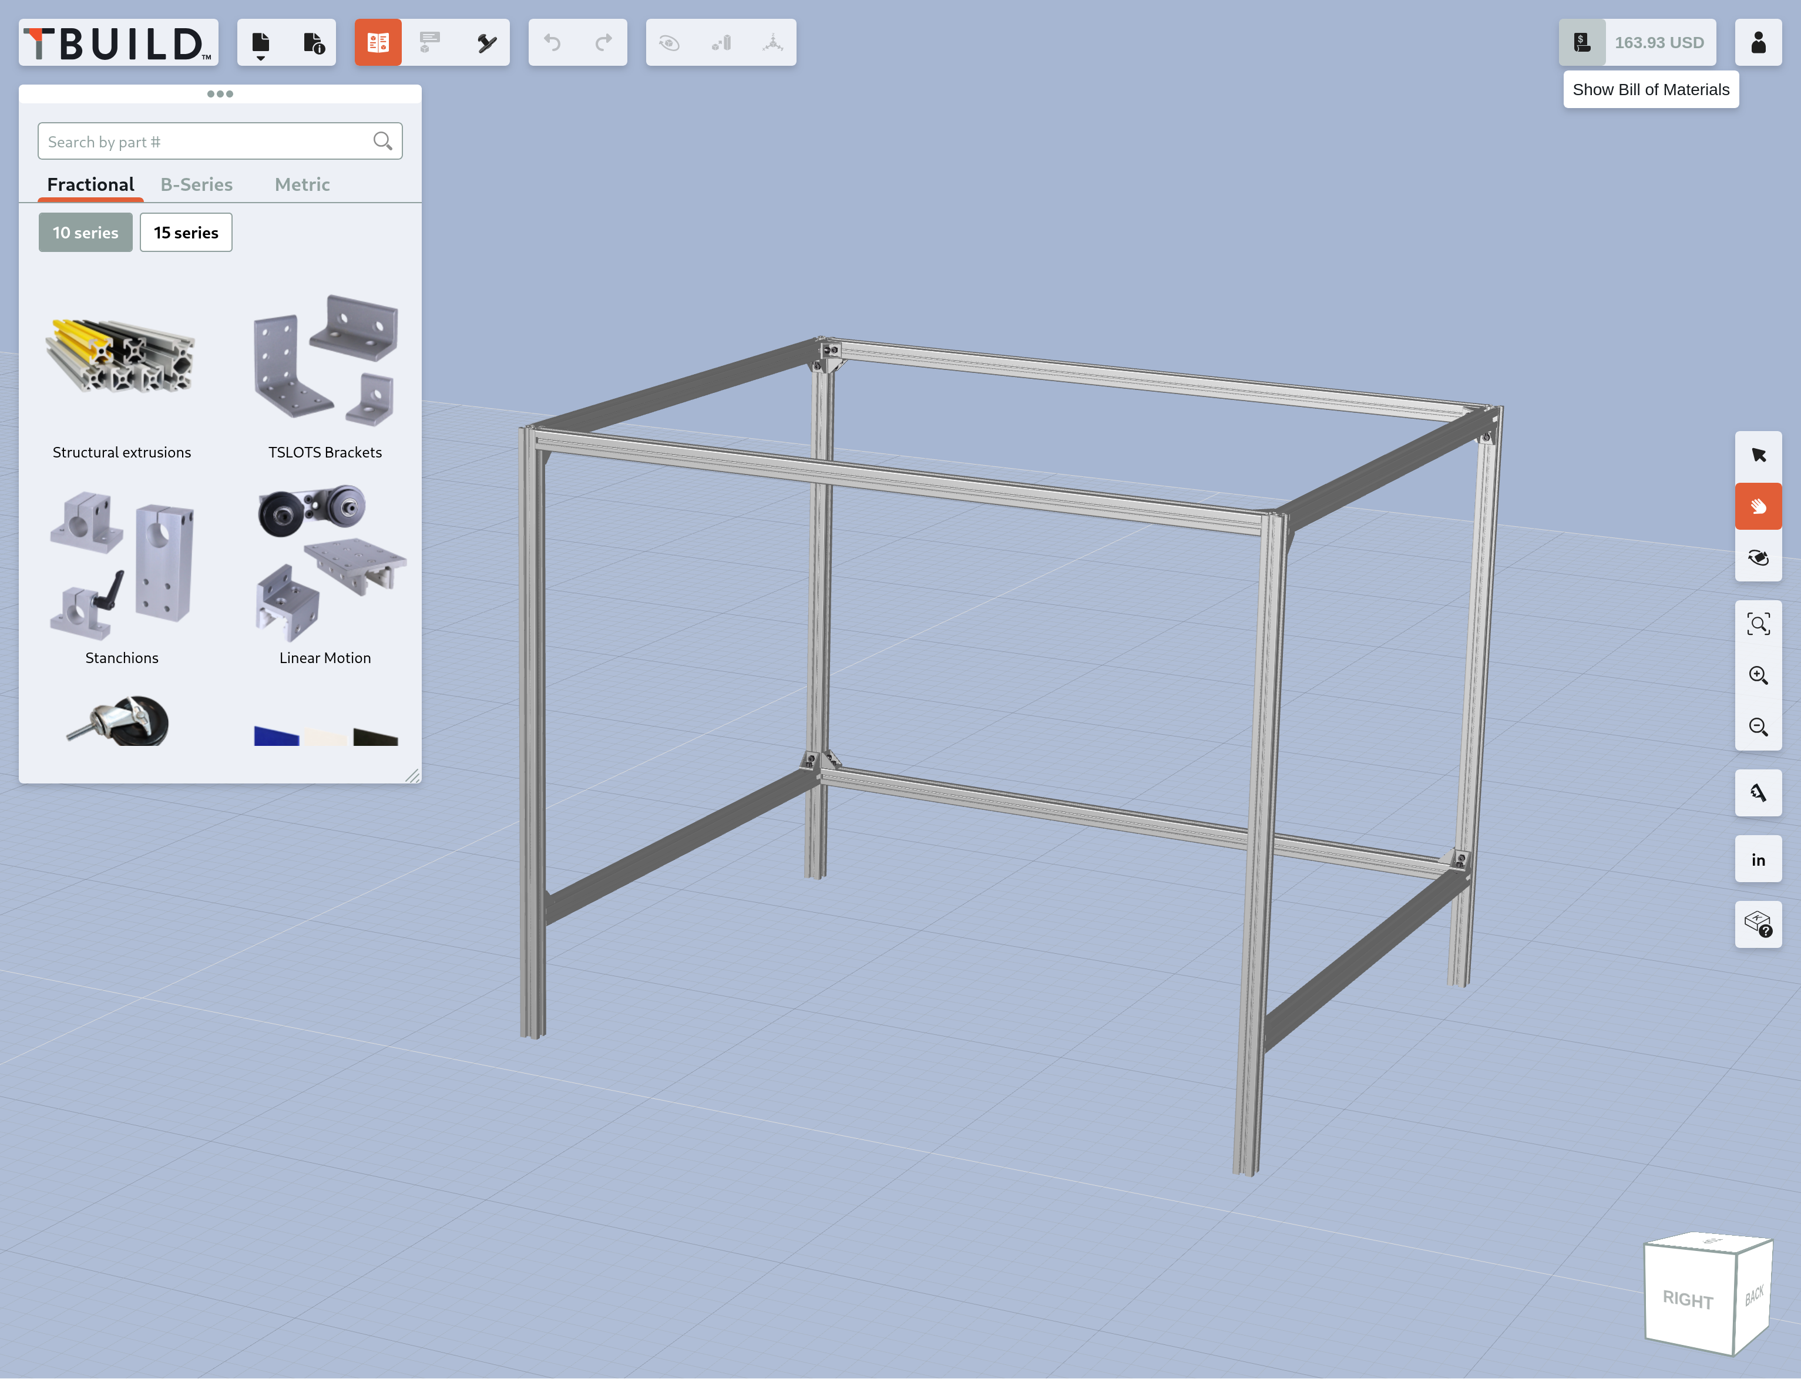Click the zoom to fit icon
This screenshot has width=1801, height=1379.
(x=1758, y=625)
